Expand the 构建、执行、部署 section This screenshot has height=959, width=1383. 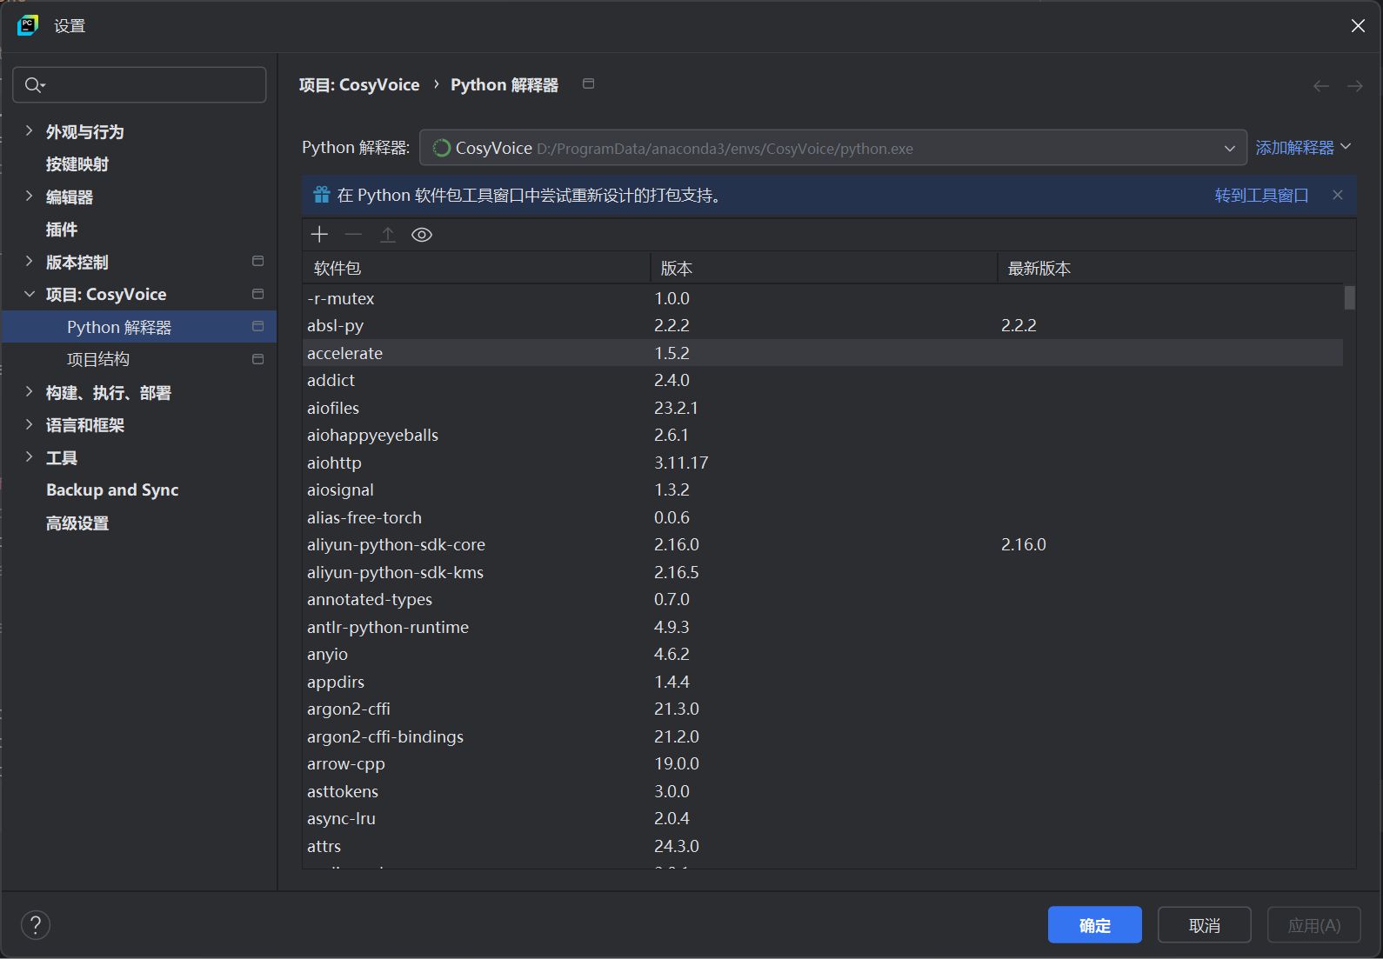(x=29, y=391)
